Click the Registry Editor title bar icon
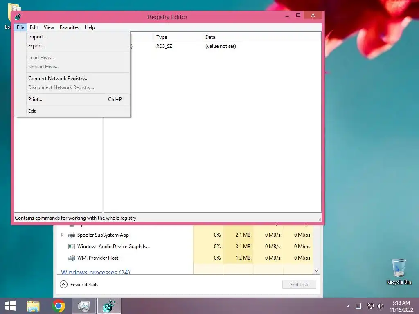This screenshot has width=419, height=314. coord(18,17)
